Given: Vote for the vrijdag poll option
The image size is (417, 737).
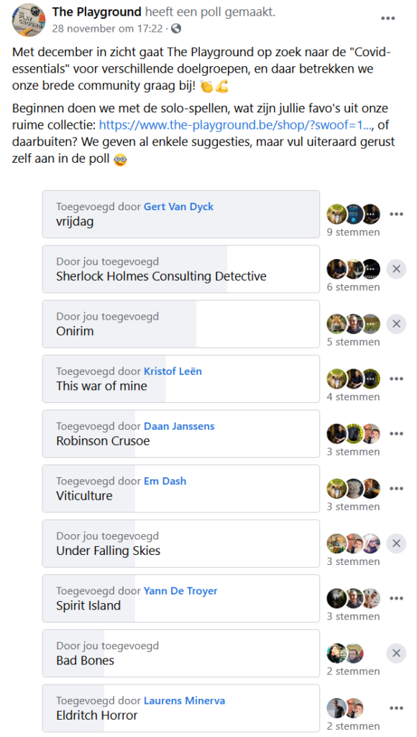Looking at the screenshot, I should click(180, 214).
